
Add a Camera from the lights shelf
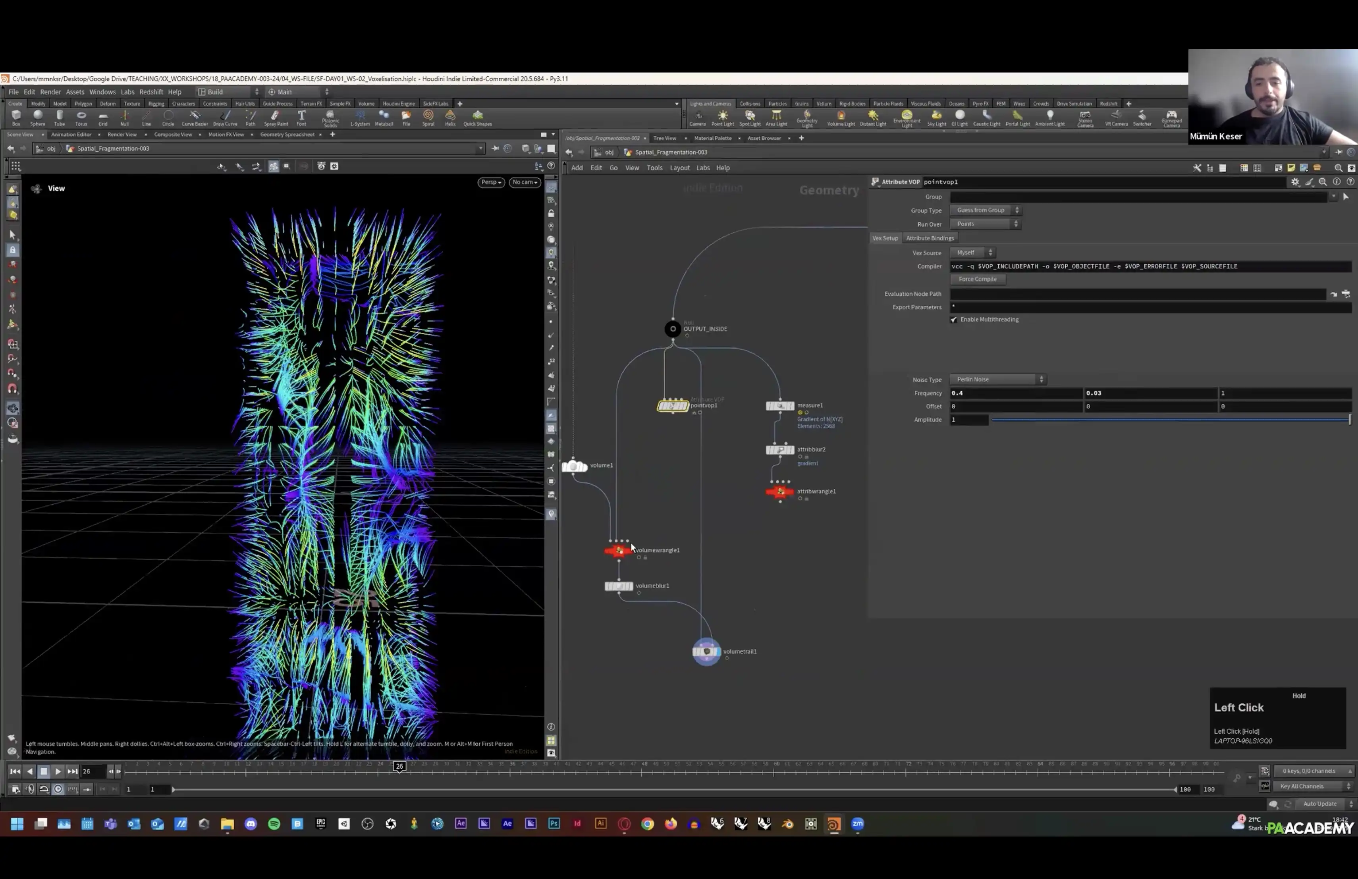(697, 118)
